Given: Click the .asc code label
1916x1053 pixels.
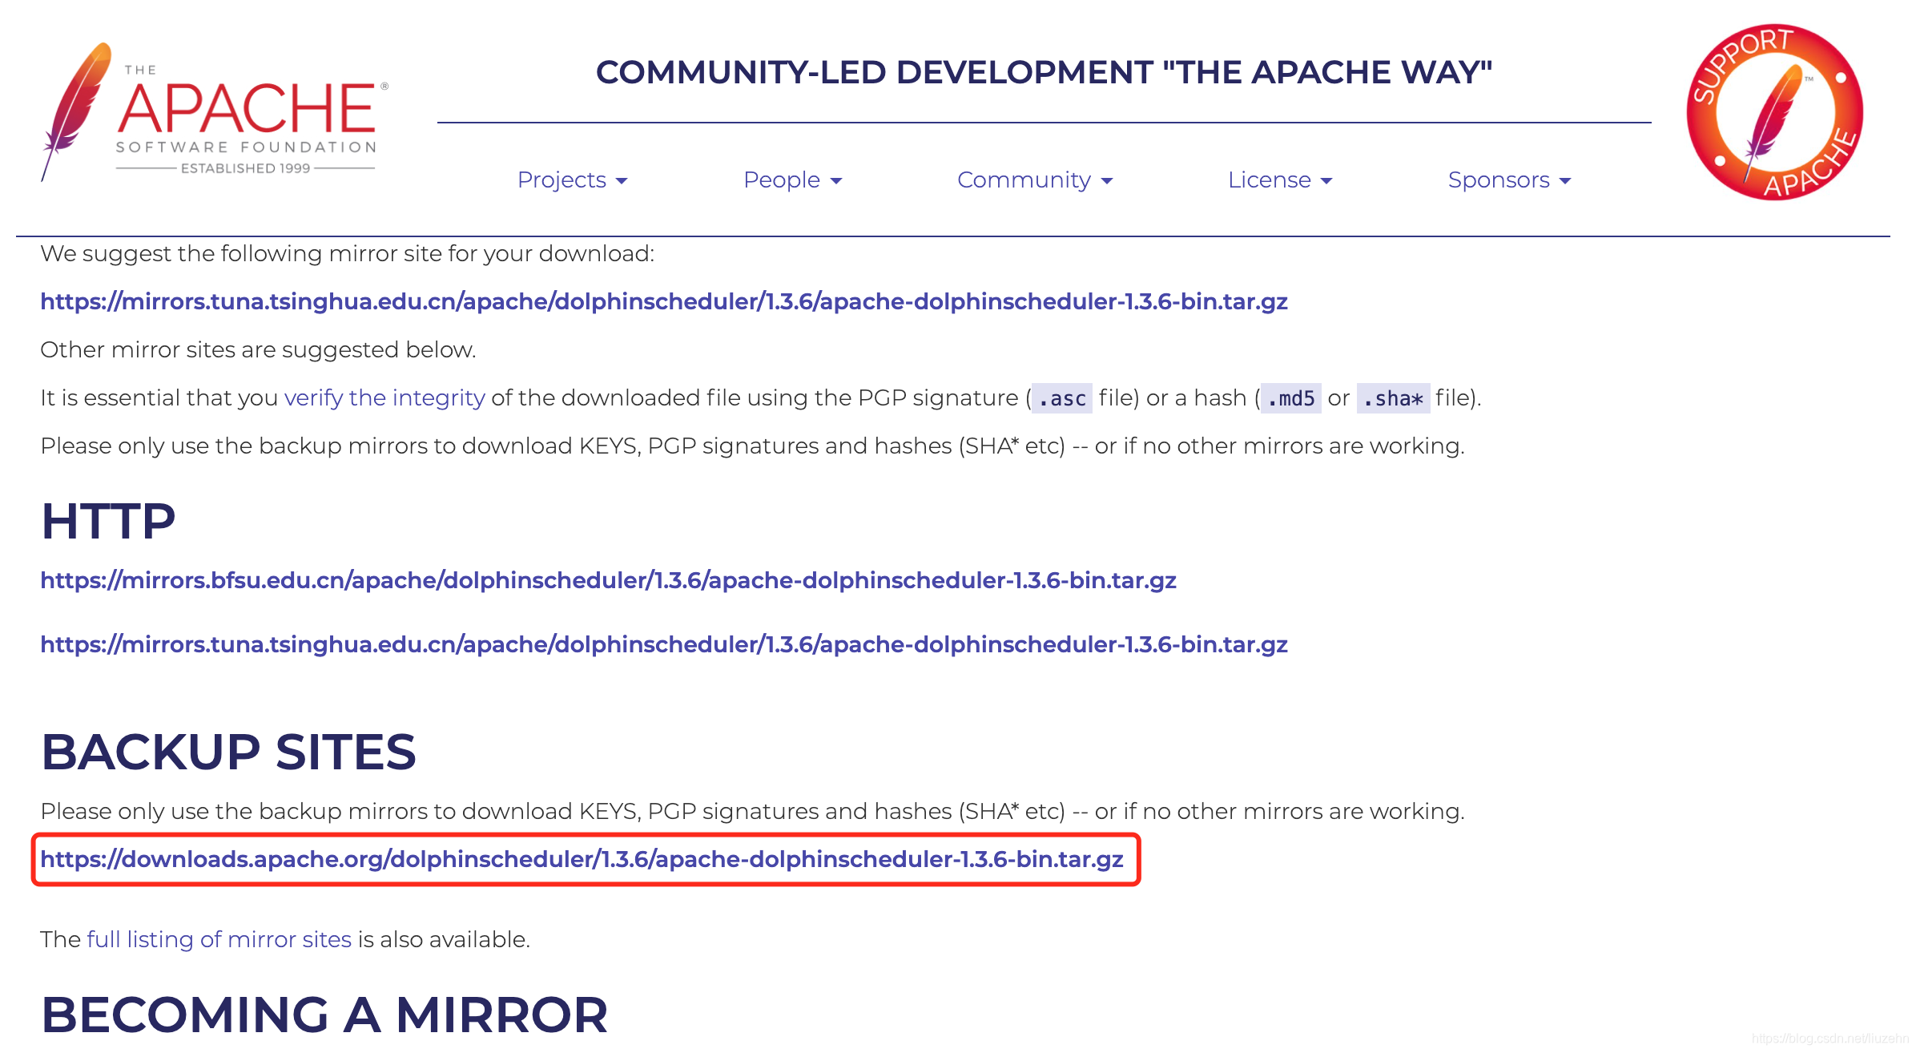Looking at the screenshot, I should pyautogui.click(x=1061, y=399).
